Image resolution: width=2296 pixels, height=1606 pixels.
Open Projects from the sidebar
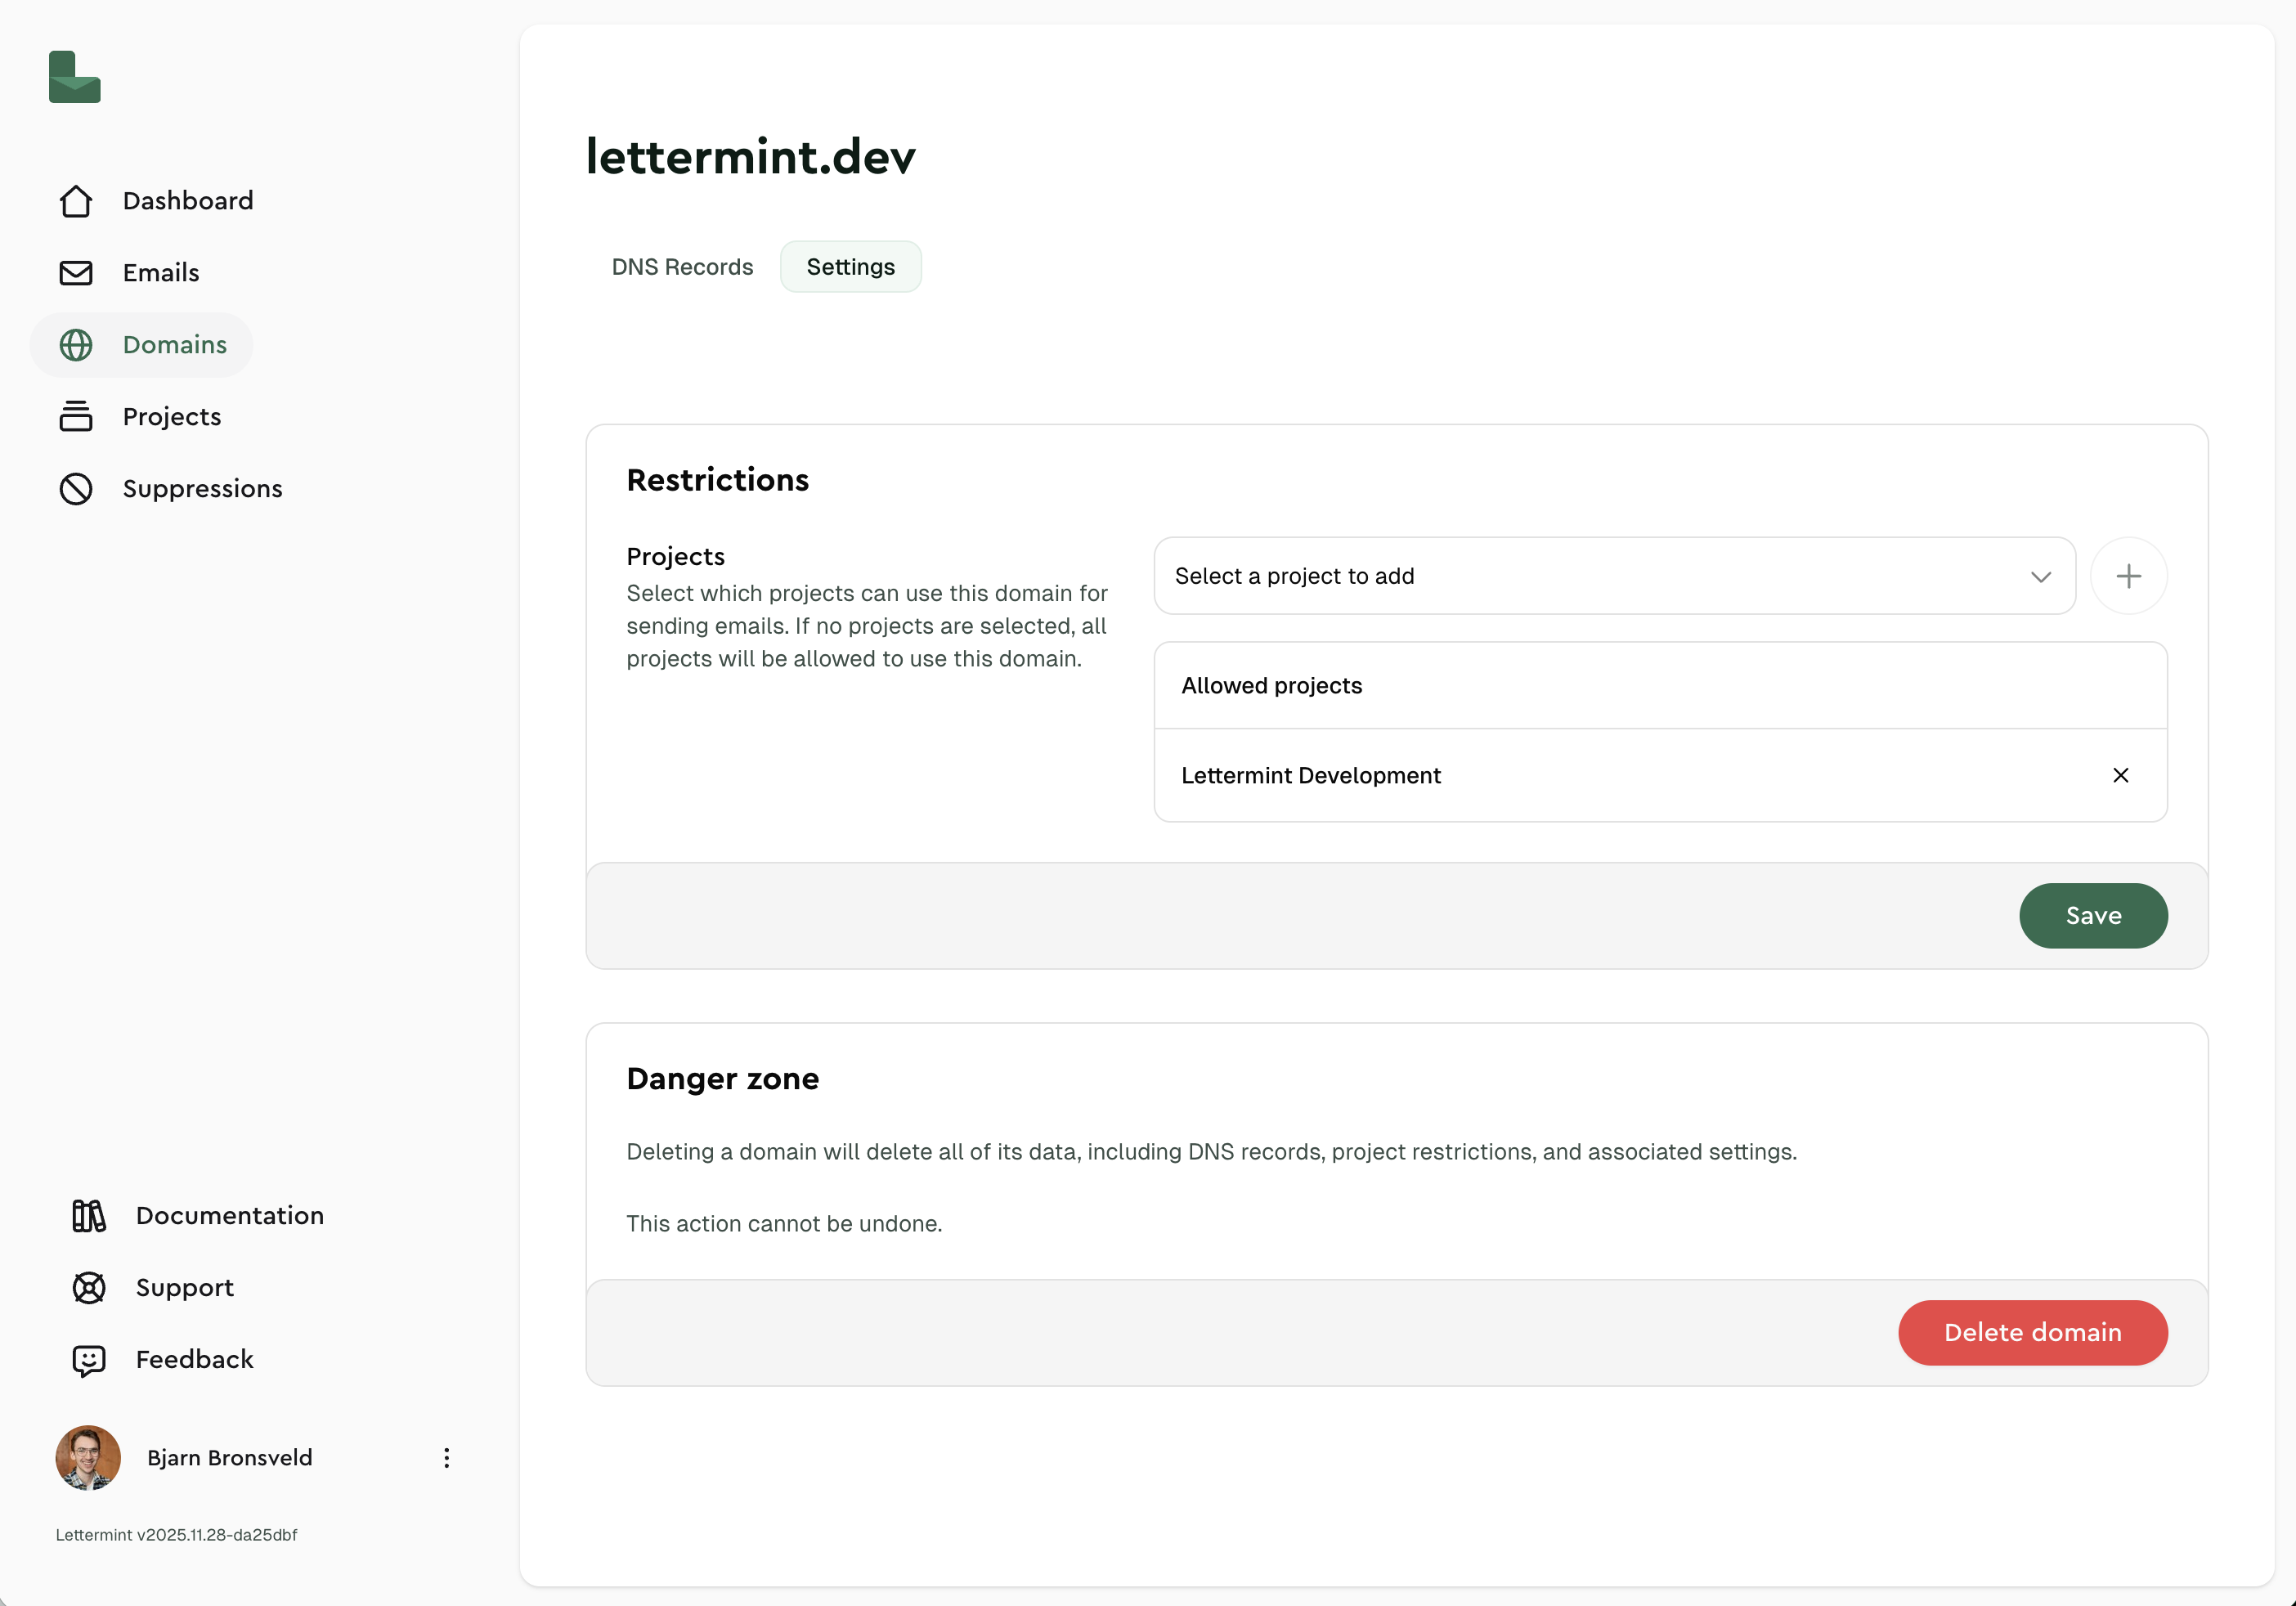[x=171, y=416]
